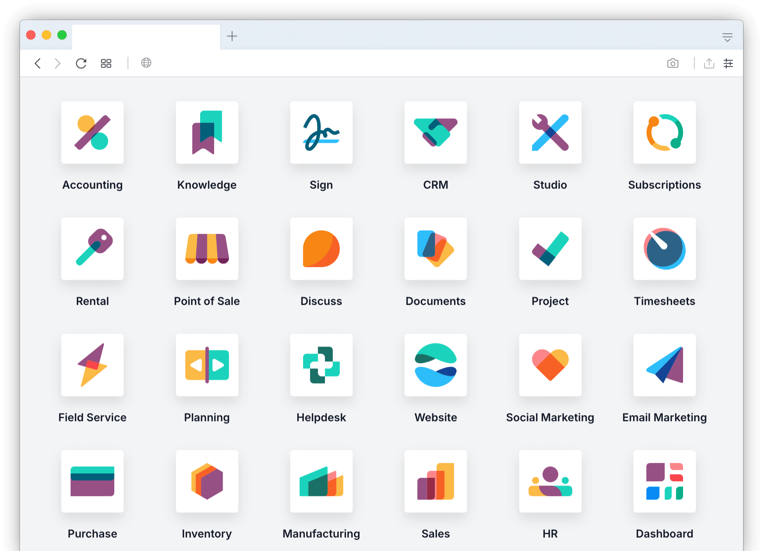This screenshot has height=551, width=763.
Task: Open the Helpdesk app
Action: pyautogui.click(x=321, y=365)
